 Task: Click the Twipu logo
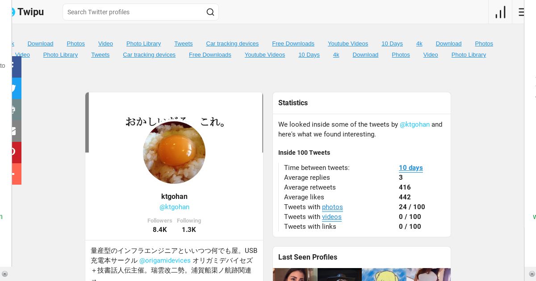point(28,12)
